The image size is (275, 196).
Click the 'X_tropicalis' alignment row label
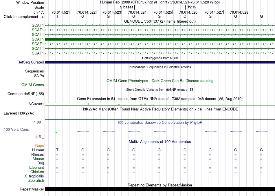coord(34,176)
